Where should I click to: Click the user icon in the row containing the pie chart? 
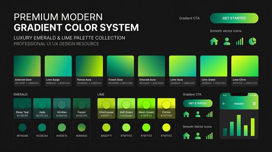tap(227, 41)
